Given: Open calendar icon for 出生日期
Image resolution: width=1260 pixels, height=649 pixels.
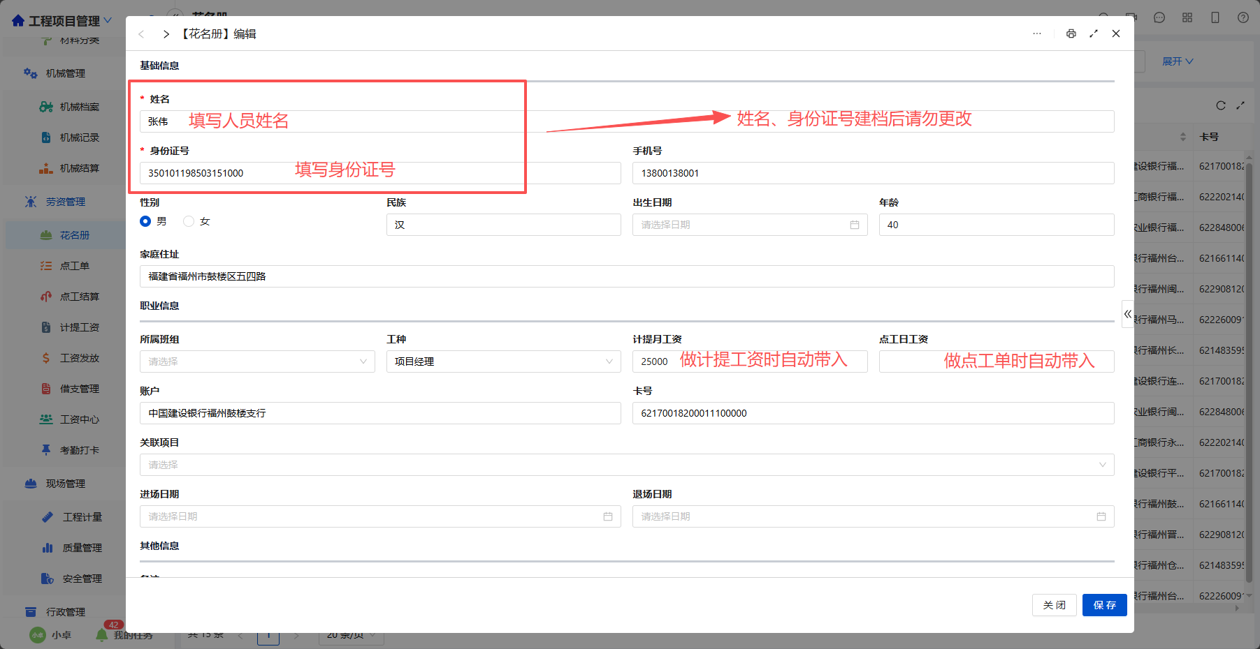Looking at the screenshot, I should [854, 225].
